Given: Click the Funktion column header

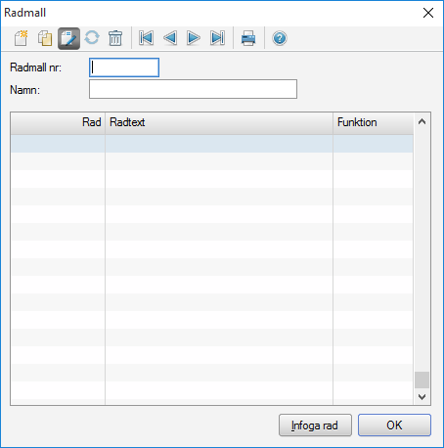Looking at the screenshot, I should [x=374, y=123].
